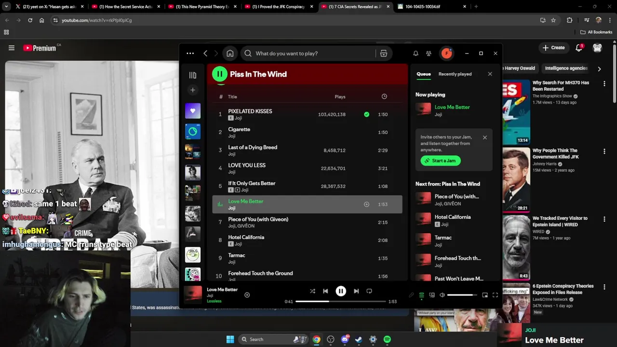Open the Spotify profile avatar menu

pos(446,53)
